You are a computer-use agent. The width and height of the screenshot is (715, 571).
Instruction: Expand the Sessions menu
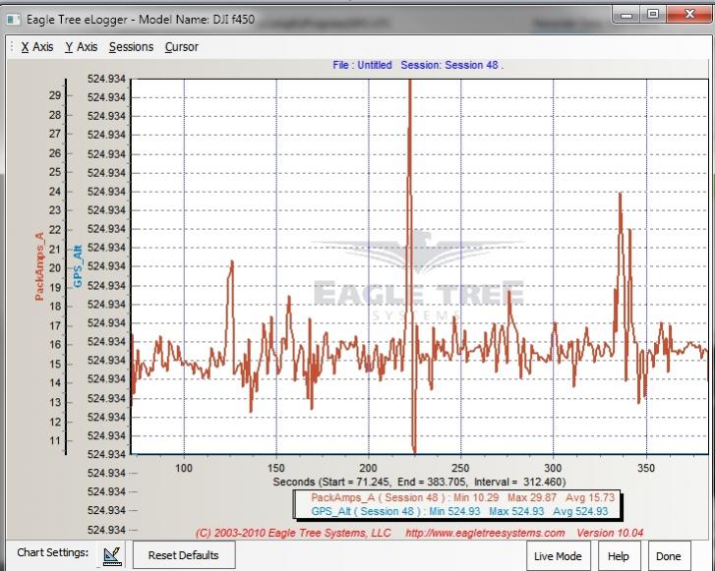tap(131, 46)
